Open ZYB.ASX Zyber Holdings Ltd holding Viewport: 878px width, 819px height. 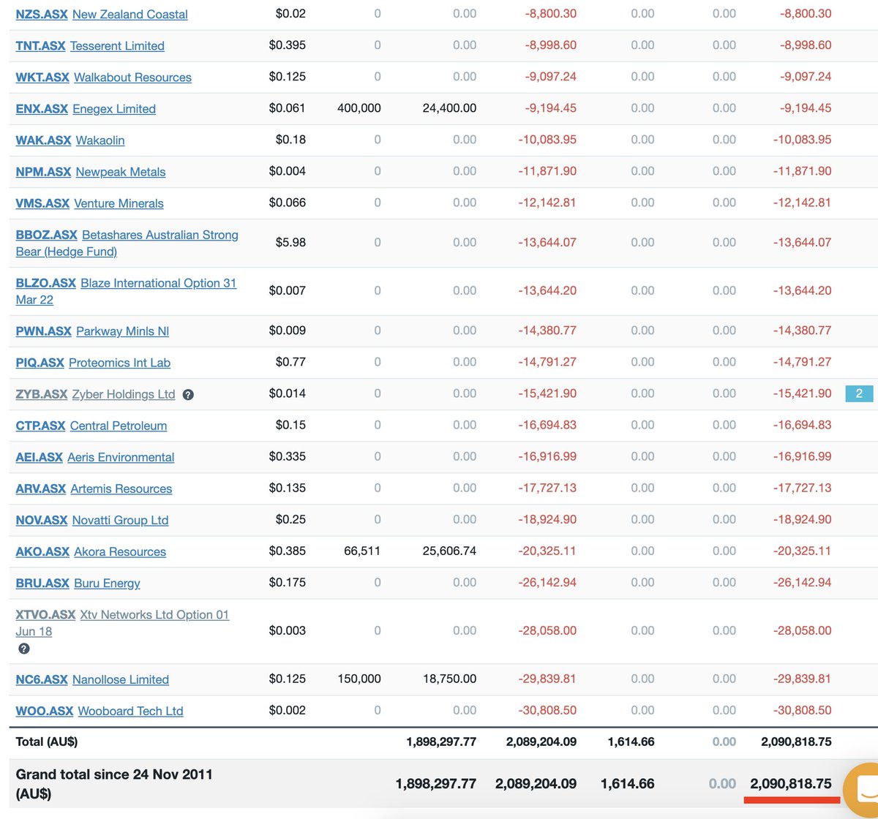pyautogui.click(x=95, y=393)
